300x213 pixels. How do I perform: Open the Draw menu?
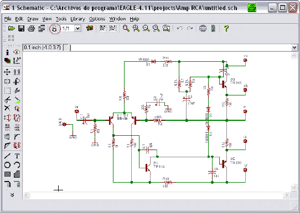33,19
